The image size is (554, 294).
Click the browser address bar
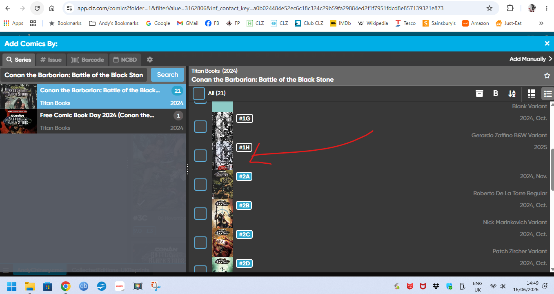coord(260,8)
